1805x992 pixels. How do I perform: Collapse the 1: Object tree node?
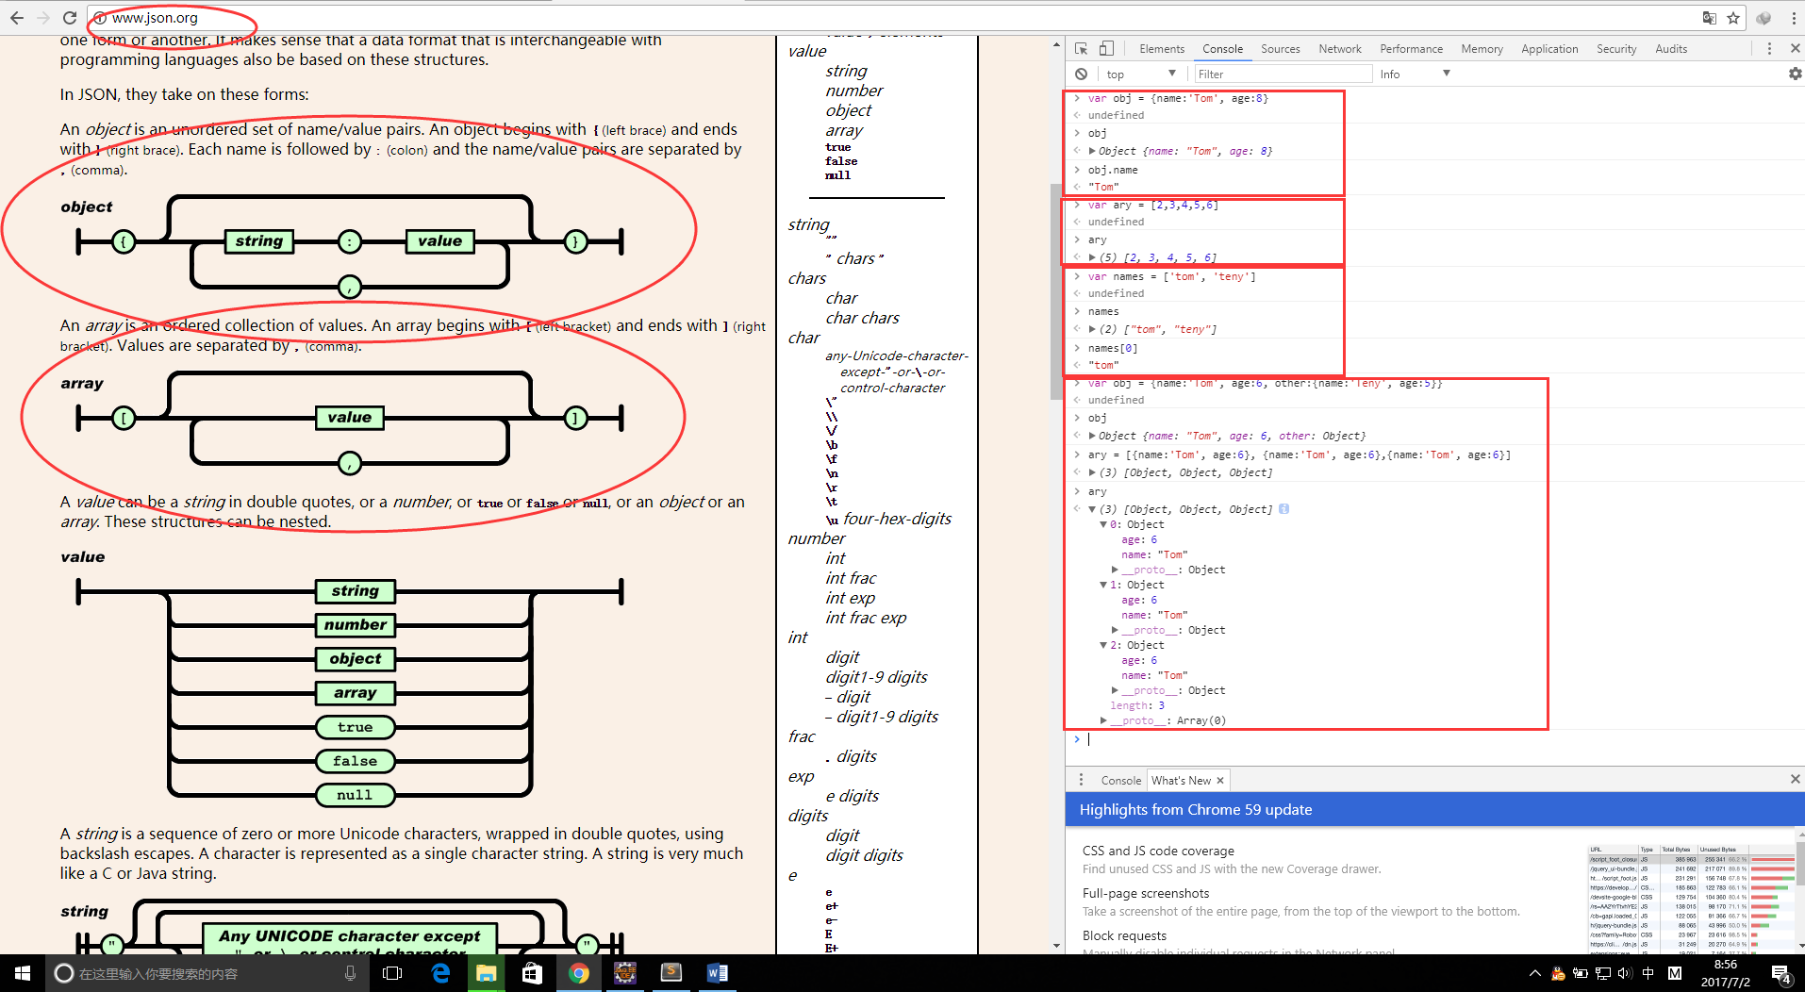click(x=1103, y=585)
